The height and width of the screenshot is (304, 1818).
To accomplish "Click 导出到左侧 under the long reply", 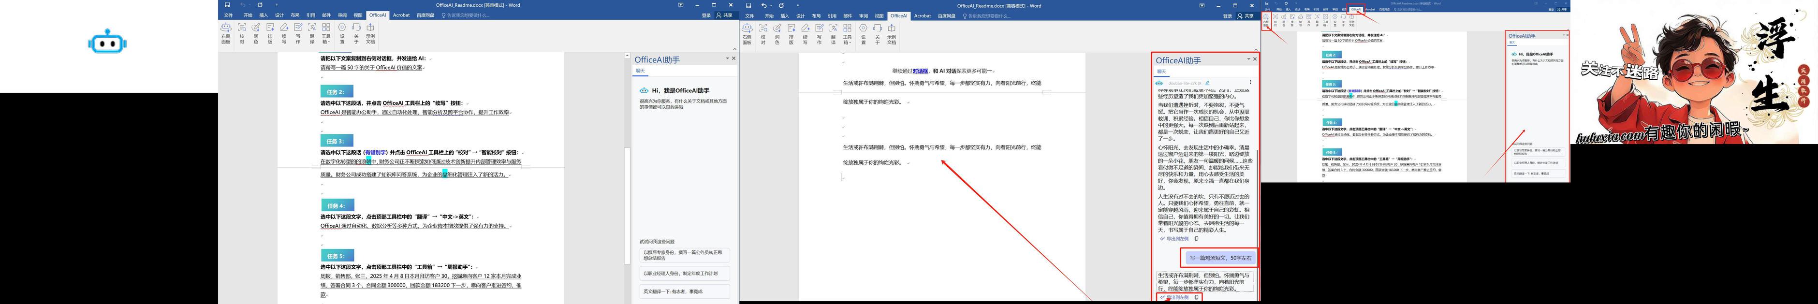I will point(1174,238).
